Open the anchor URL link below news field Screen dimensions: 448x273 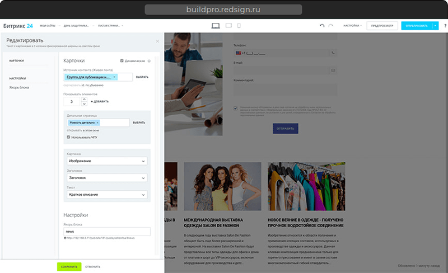pos(101,238)
